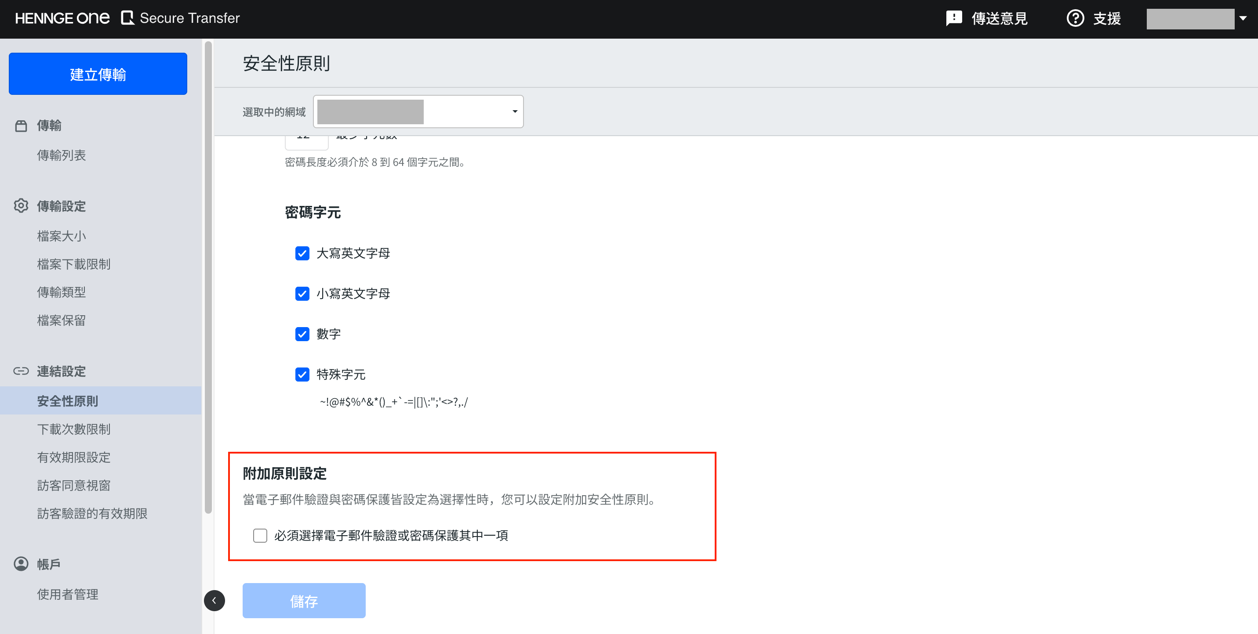This screenshot has width=1258, height=634.
Task: Open 使用者管理 page
Action: [68, 594]
